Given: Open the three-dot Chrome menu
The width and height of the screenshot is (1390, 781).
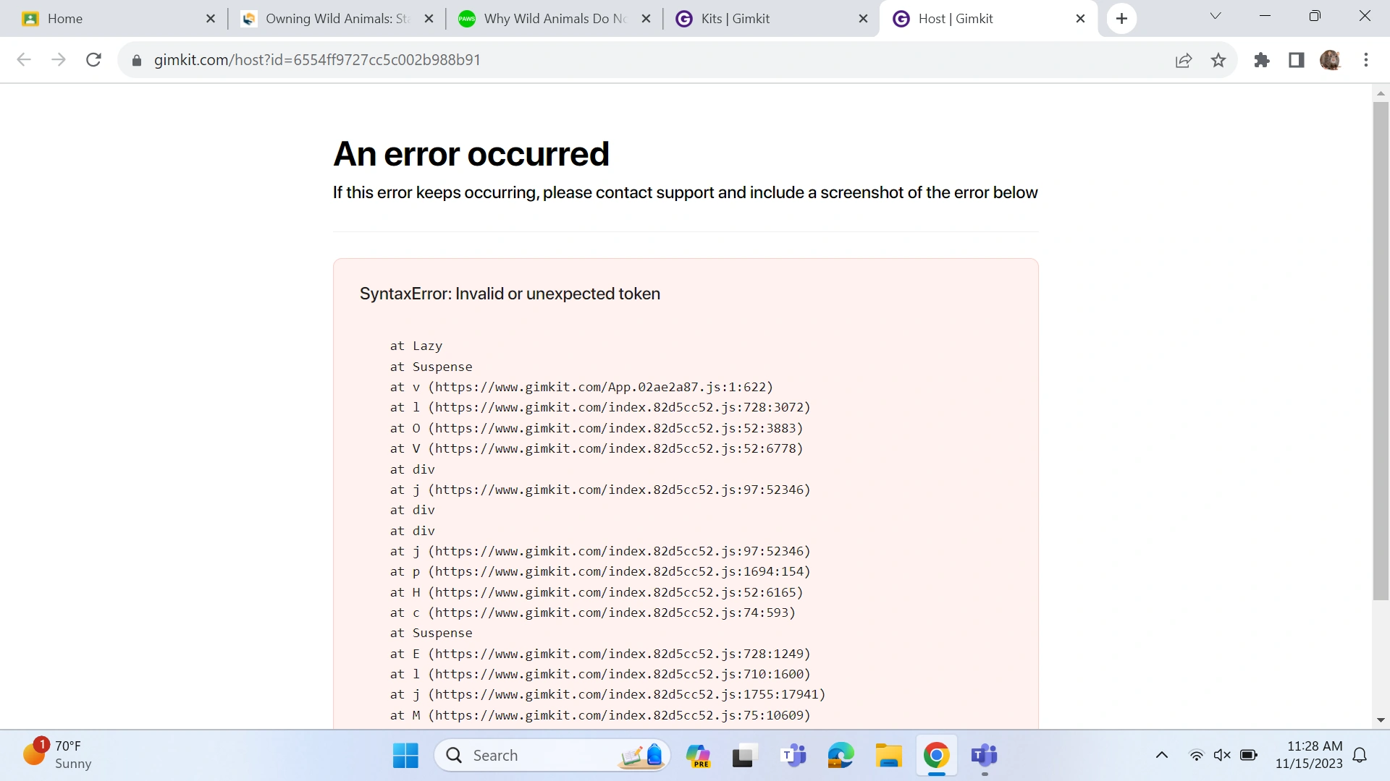Looking at the screenshot, I should [1366, 60].
